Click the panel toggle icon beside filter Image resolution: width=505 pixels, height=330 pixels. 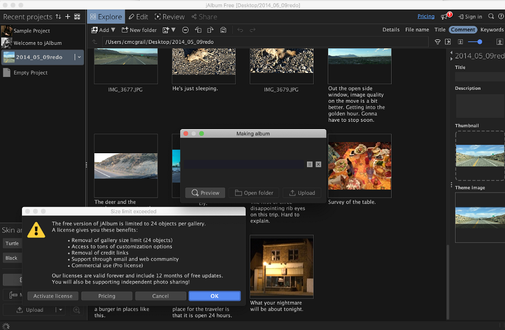448,42
